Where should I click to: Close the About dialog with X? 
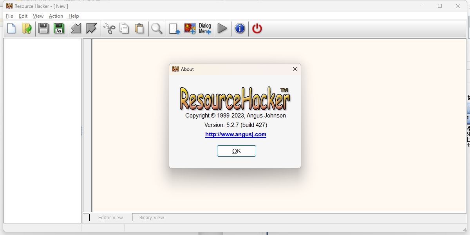pyautogui.click(x=295, y=69)
